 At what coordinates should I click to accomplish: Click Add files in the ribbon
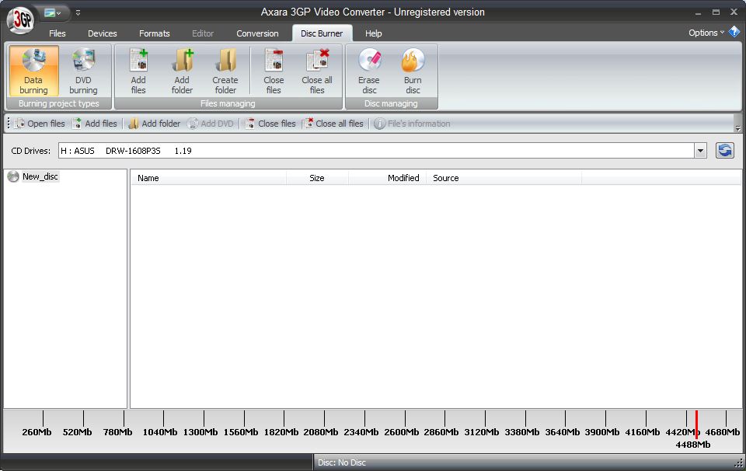(x=138, y=70)
